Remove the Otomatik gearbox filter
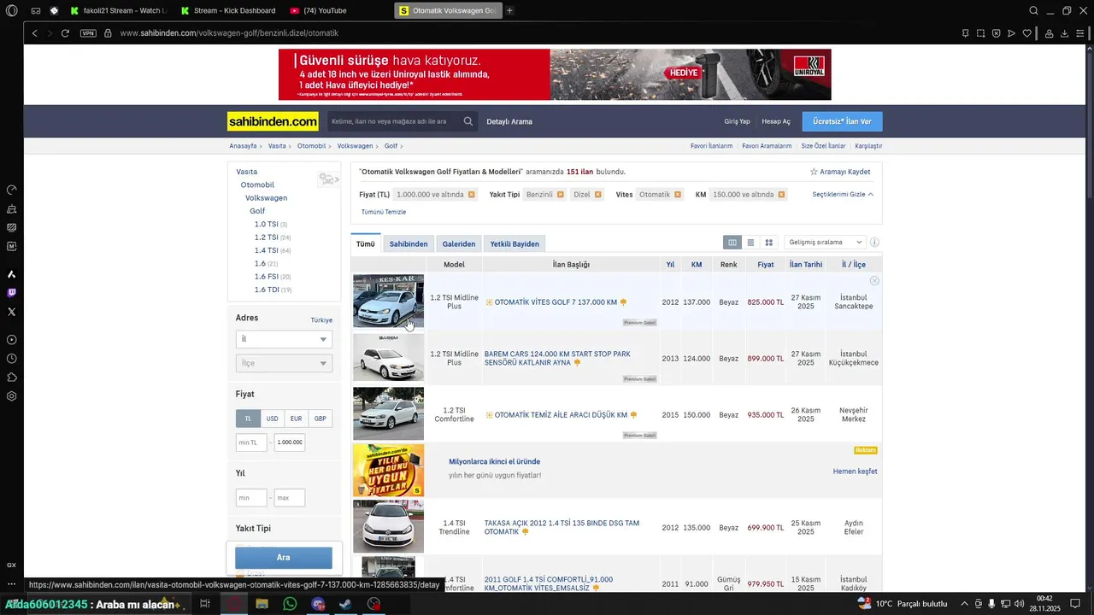 pyautogui.click(x=678, y=195)
